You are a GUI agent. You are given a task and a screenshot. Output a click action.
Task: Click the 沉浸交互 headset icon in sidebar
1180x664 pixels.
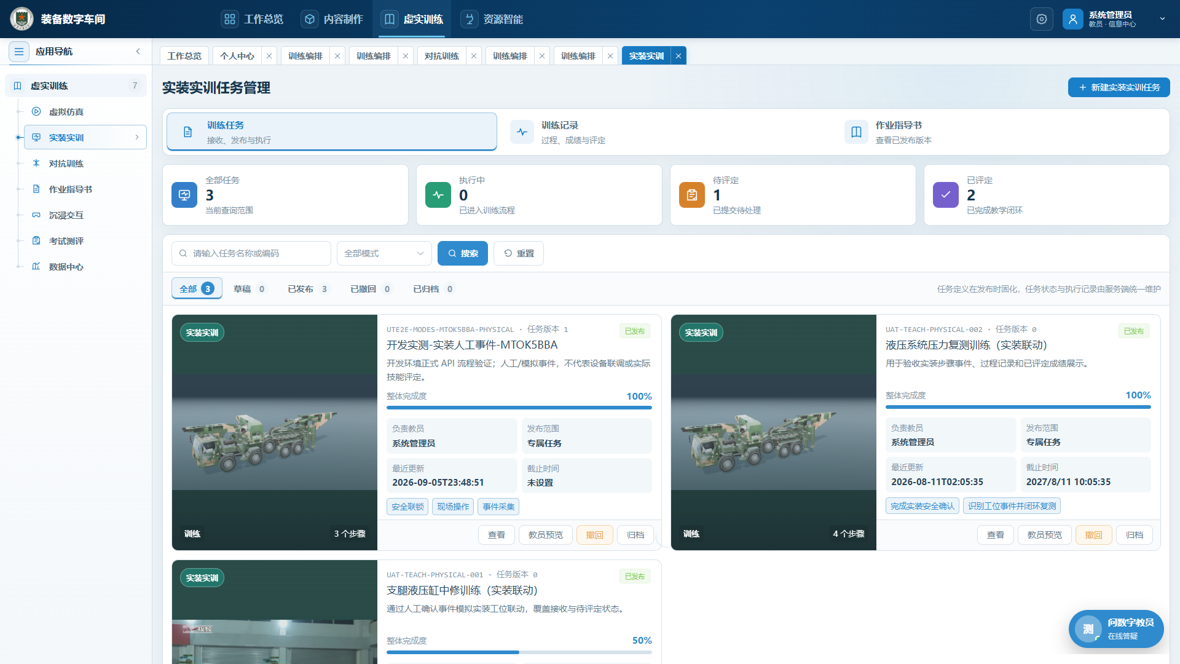[36, 215]
